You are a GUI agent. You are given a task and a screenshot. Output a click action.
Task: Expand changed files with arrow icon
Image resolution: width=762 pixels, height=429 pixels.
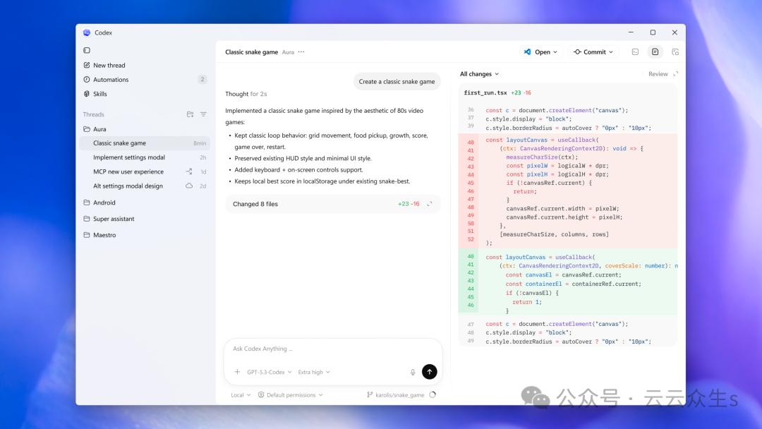coord(430,204)
